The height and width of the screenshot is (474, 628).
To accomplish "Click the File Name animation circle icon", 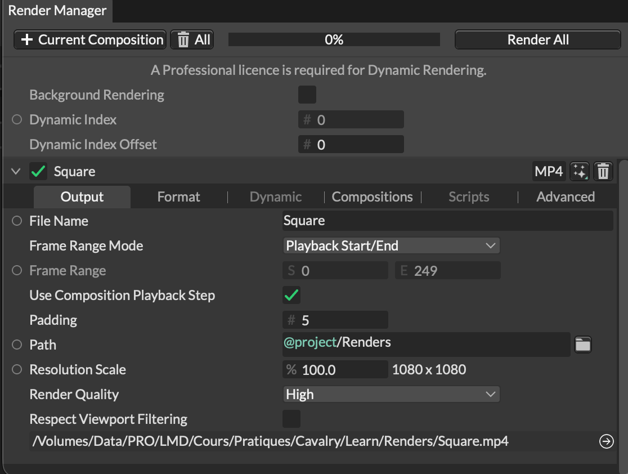I will pos(17,221).
